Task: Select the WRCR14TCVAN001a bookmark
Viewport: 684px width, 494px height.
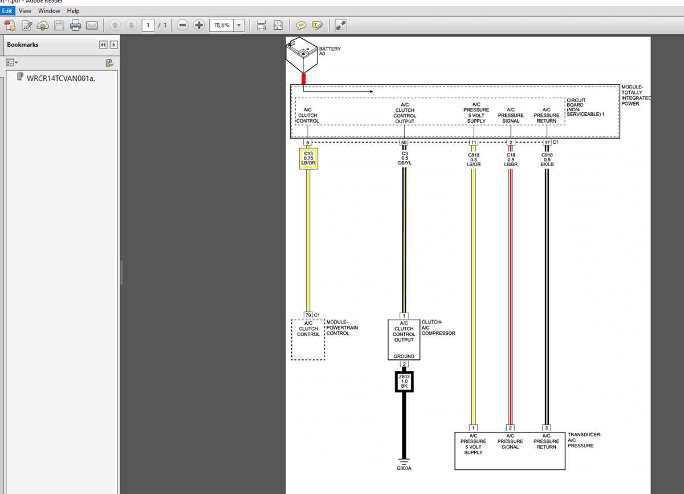Action: coord(60,78)
